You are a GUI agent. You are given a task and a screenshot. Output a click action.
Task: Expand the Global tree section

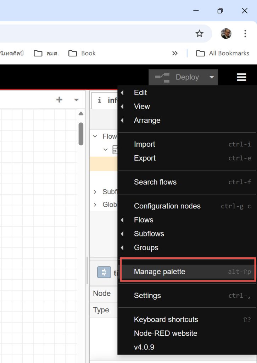[95, 205]
